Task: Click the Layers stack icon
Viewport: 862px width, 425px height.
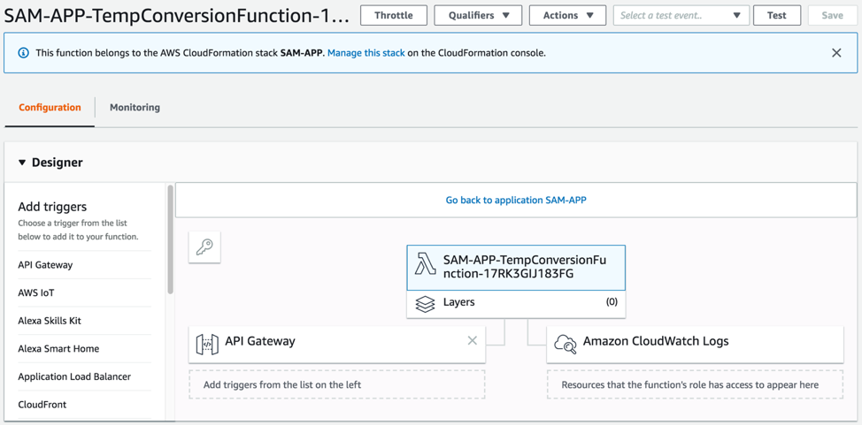Action: click(x=426, y=304)
